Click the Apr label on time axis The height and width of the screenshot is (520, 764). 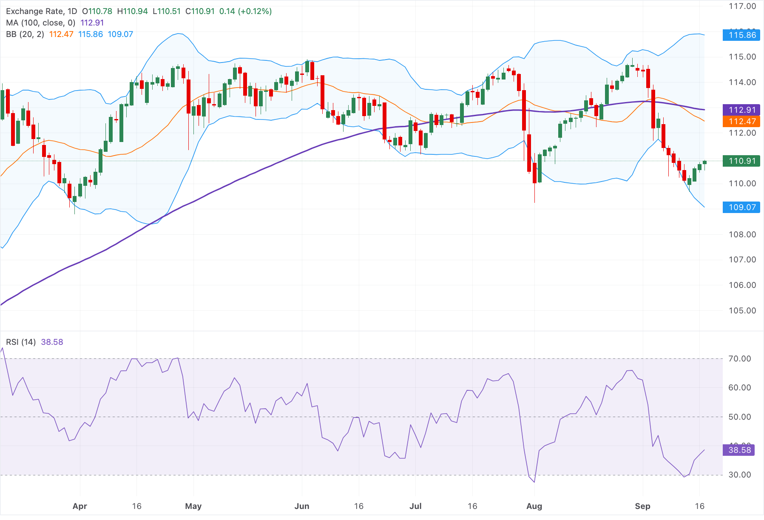click(80, 506)
